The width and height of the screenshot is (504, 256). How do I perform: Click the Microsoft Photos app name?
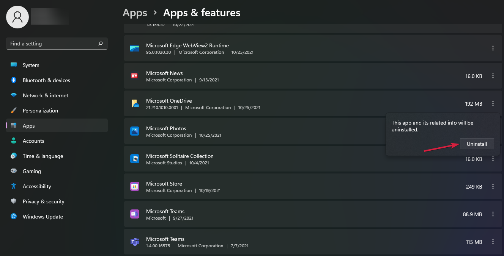pos(166,128)
